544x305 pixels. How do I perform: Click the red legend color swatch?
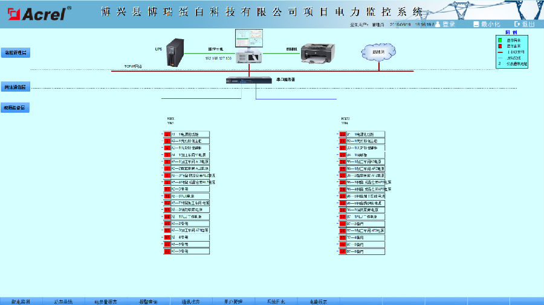point(500,46)
